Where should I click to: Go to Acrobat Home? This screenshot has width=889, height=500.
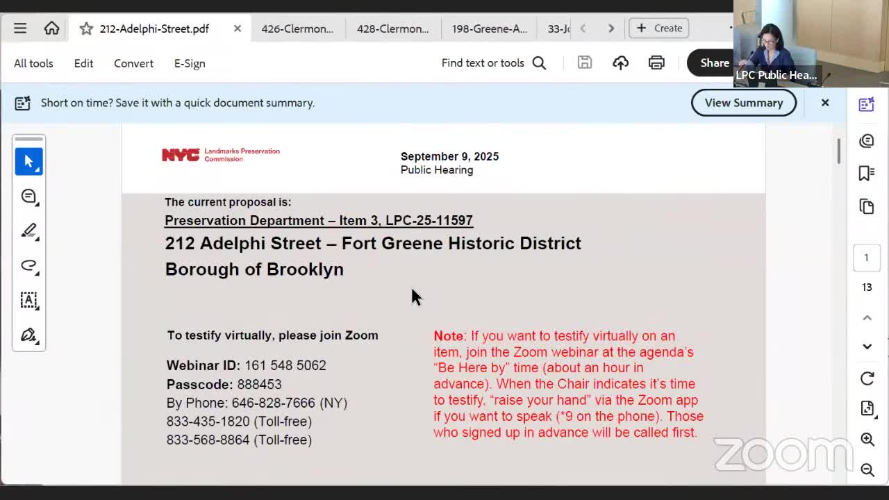pyautogui.click(x=51, y=28)
